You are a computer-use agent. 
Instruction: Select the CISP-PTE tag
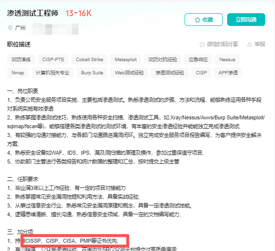click(53, 60)
